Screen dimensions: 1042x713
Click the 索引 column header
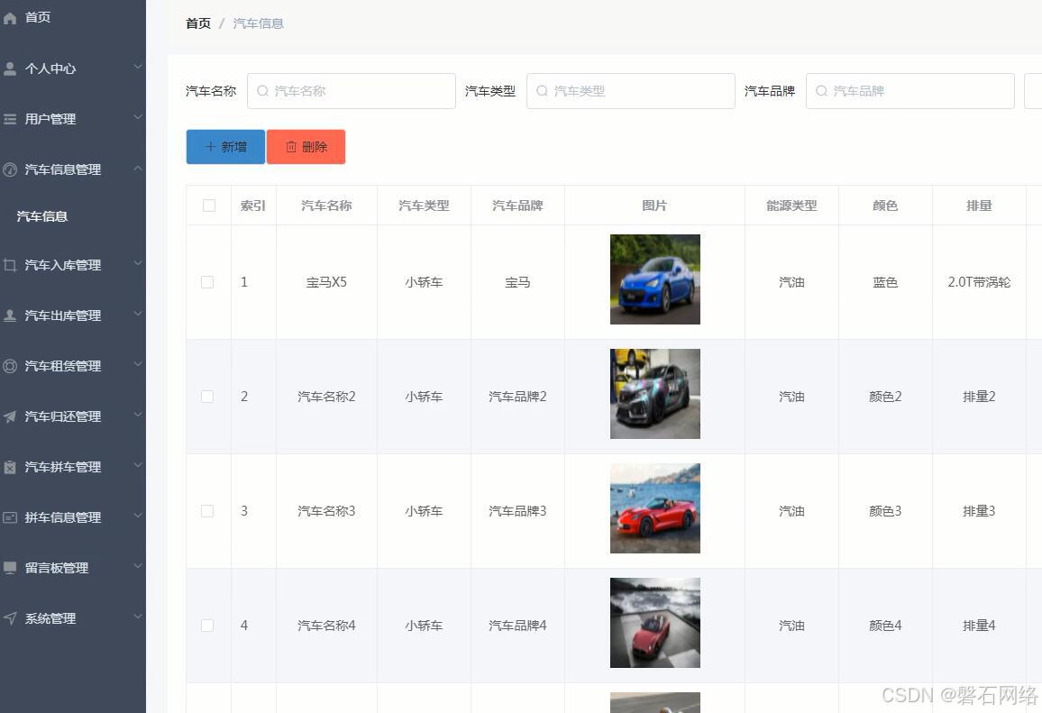[253, 206]
